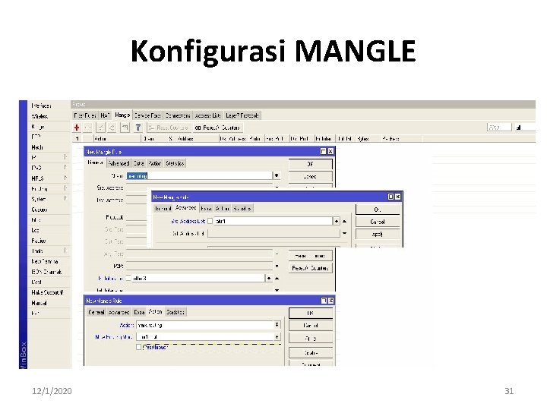Select Advanced tab in top Mangle window
The image size is (547, 410).
click(x=119, y=163)
